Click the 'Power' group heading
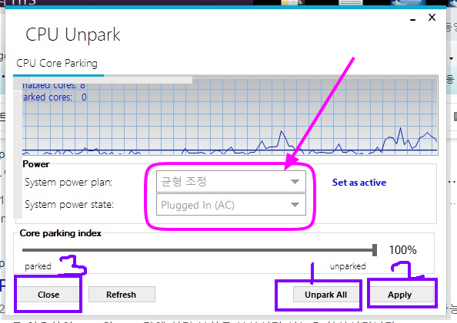Viewport: 457px width, 323px height. click(x=36, y=164)
